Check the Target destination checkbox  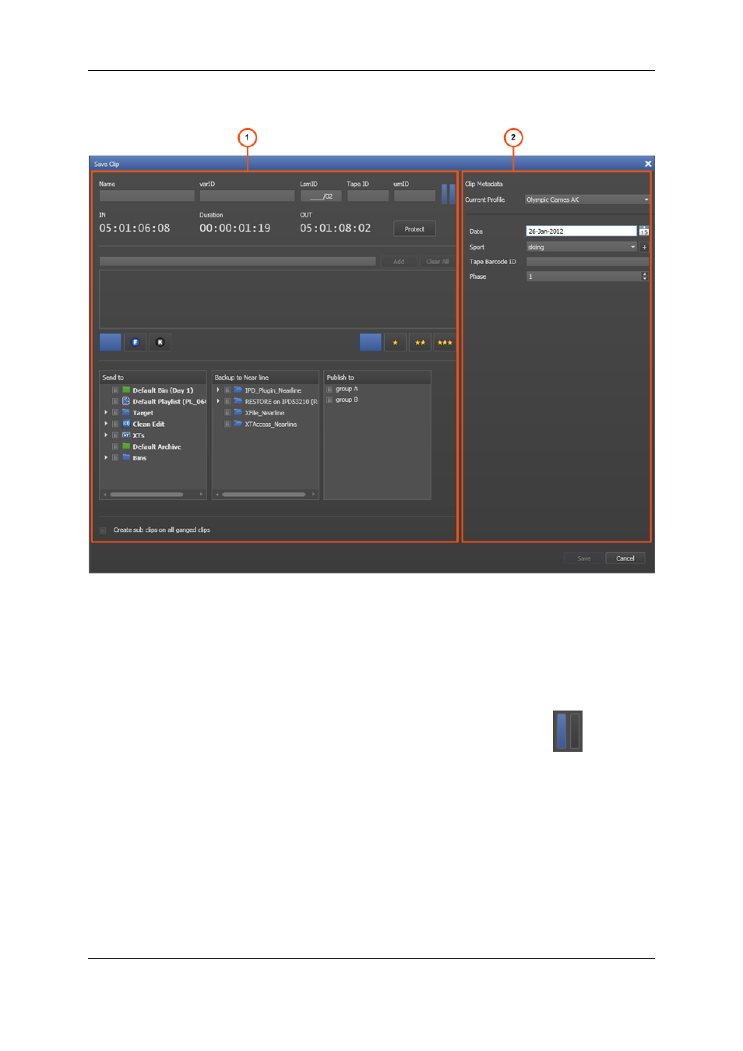(x=115, y=413)
